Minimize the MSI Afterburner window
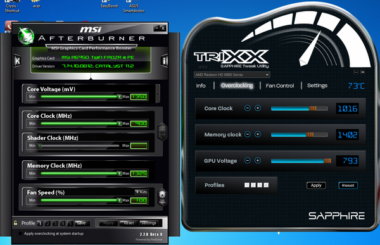Screen dimensions: 380x245 (x=156, y=28)
